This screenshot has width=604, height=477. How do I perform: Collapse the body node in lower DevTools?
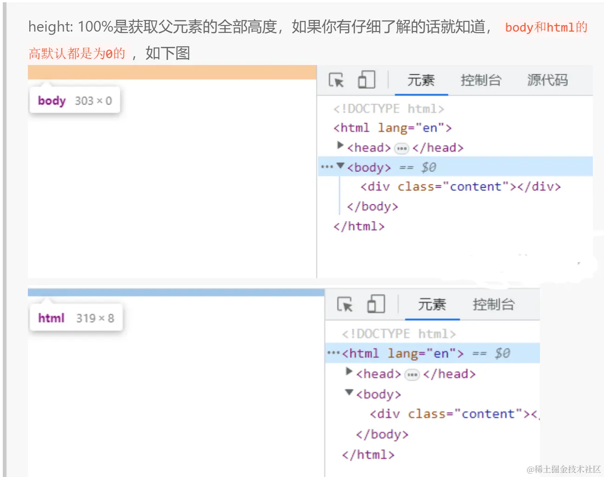(x=349, y=392)
